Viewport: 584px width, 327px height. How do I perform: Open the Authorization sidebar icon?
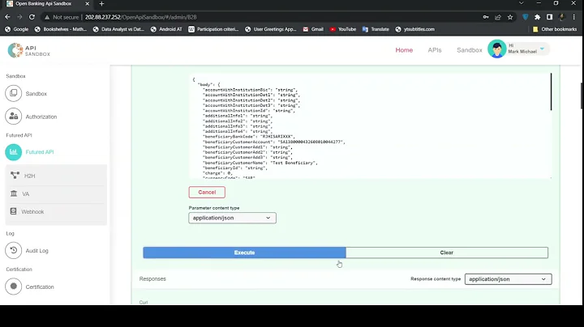[x=14, y=117]
